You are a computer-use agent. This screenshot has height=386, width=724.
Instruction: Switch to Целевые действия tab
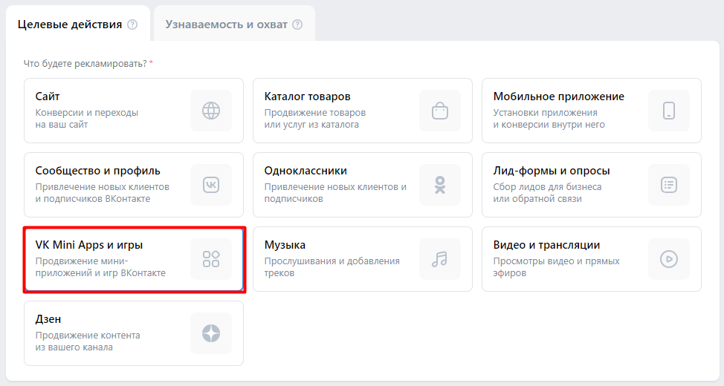pyautogui.click(x=78, y=24)
